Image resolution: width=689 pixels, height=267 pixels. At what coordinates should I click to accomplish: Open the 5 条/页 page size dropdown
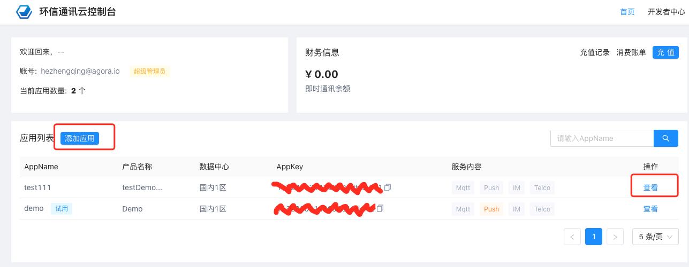click(x=655, y=237)
